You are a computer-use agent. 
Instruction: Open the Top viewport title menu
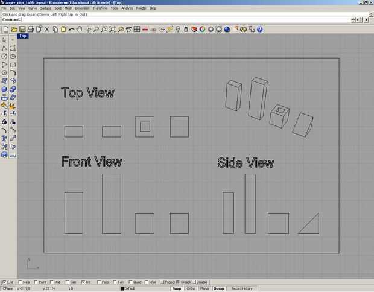(x=23, y=36)
